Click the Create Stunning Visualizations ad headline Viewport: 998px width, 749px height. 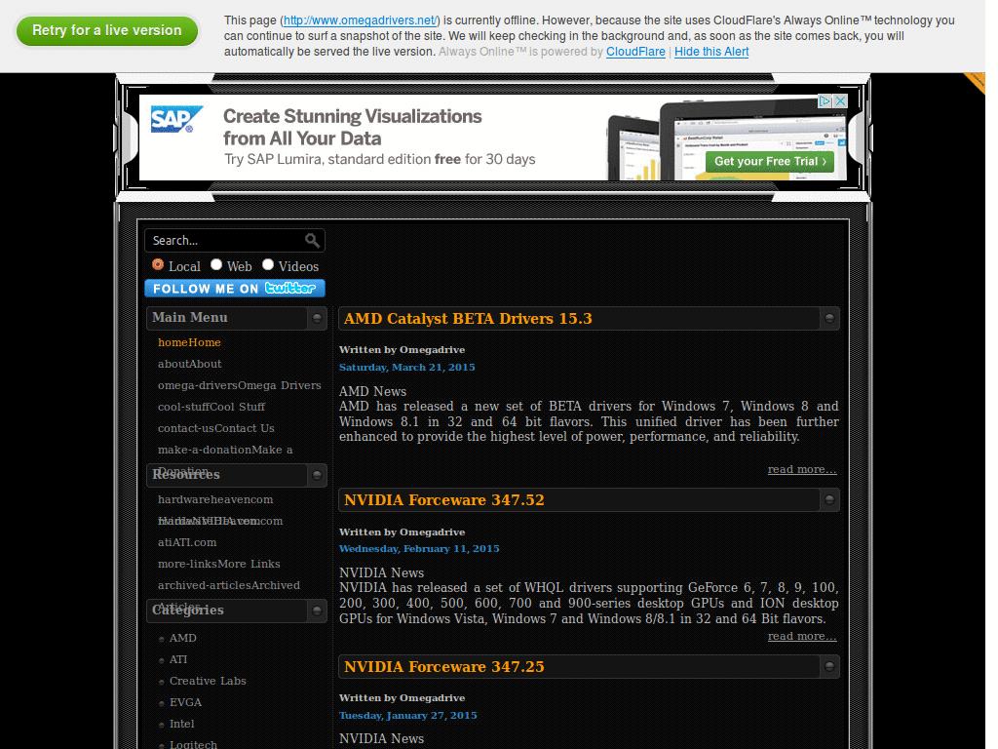click(352, 128)
